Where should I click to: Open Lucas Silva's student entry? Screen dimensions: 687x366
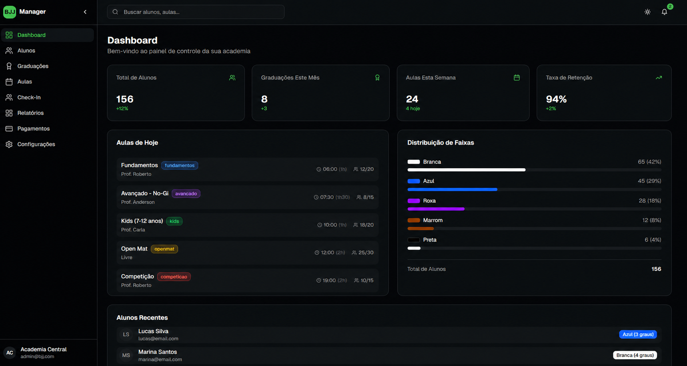tap(389, 335)
